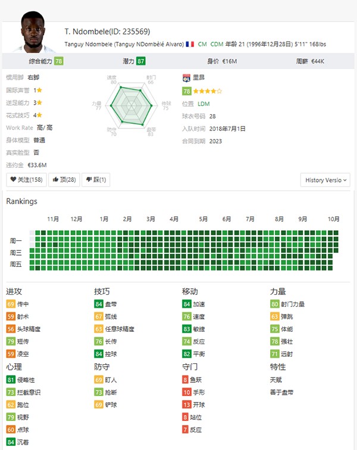Open the 里昂 club link
The width and height of the screenshot is (357, 450).
(199, 78)
